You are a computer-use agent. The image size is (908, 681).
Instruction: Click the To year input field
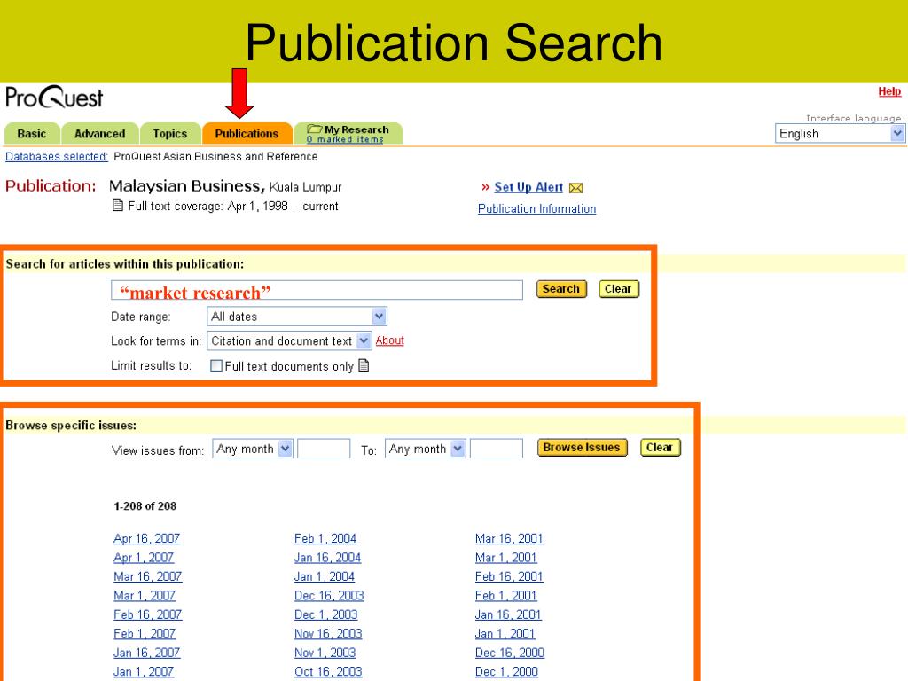[x=497, y=449]
